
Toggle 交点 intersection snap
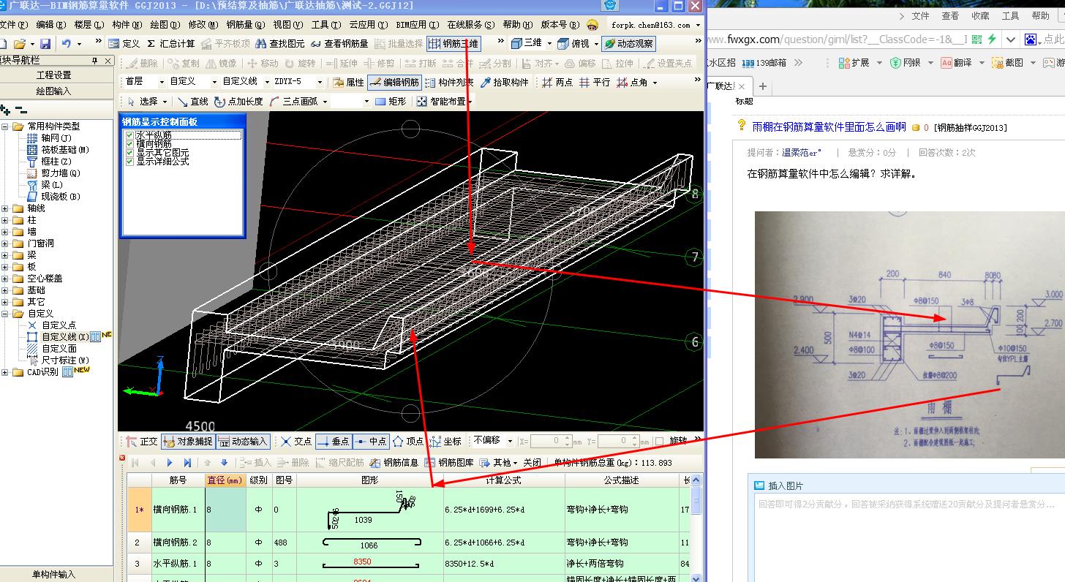296,442
